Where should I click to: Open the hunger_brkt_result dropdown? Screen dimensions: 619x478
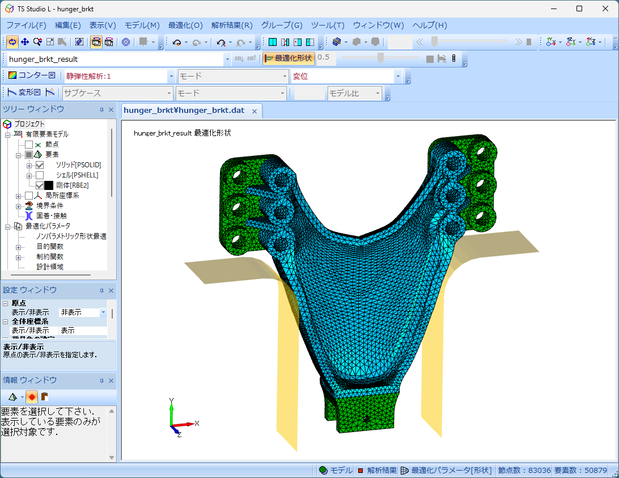pyautogui.click(x=227, y=60)
